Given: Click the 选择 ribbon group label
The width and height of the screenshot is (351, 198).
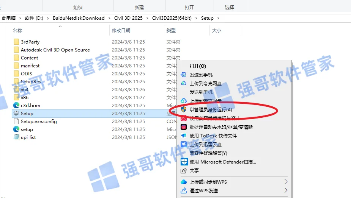Looking at the screenshot, I should point(230,7).
